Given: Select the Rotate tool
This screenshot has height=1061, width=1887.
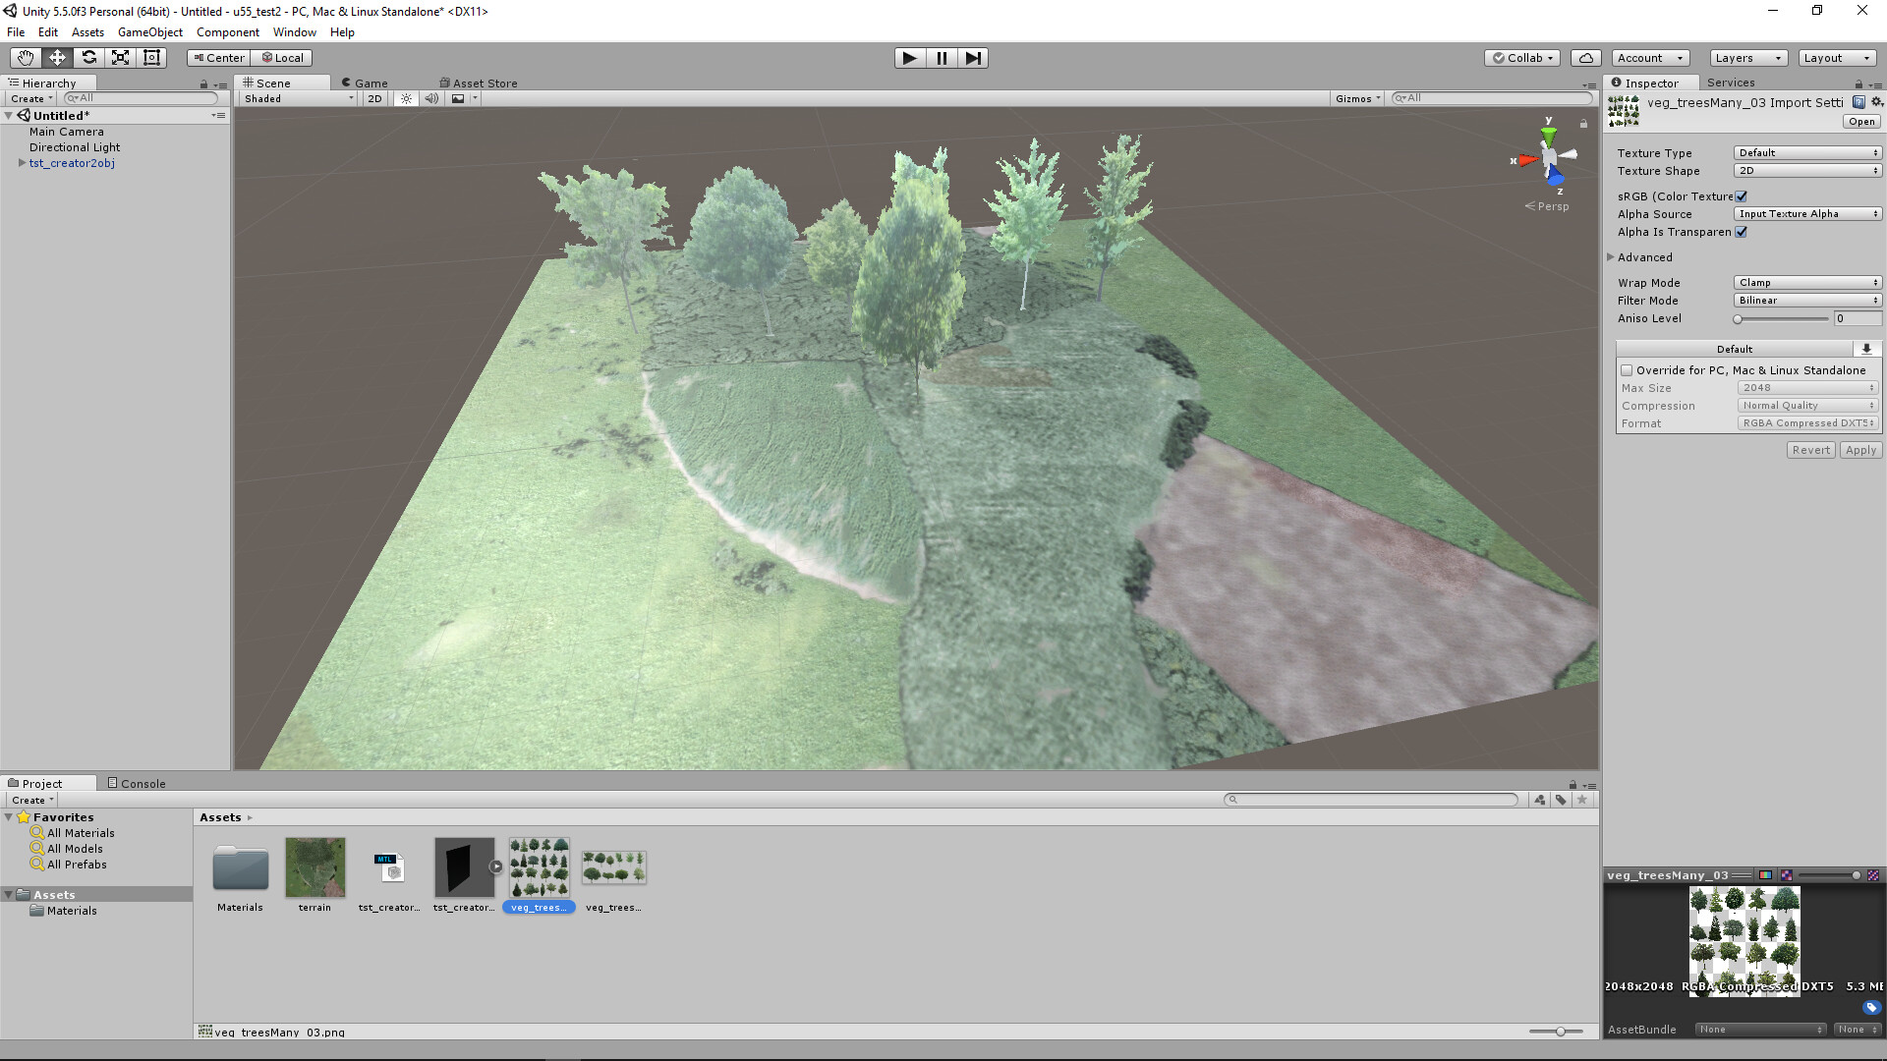Looking at the screenshot, I should 88,58.
